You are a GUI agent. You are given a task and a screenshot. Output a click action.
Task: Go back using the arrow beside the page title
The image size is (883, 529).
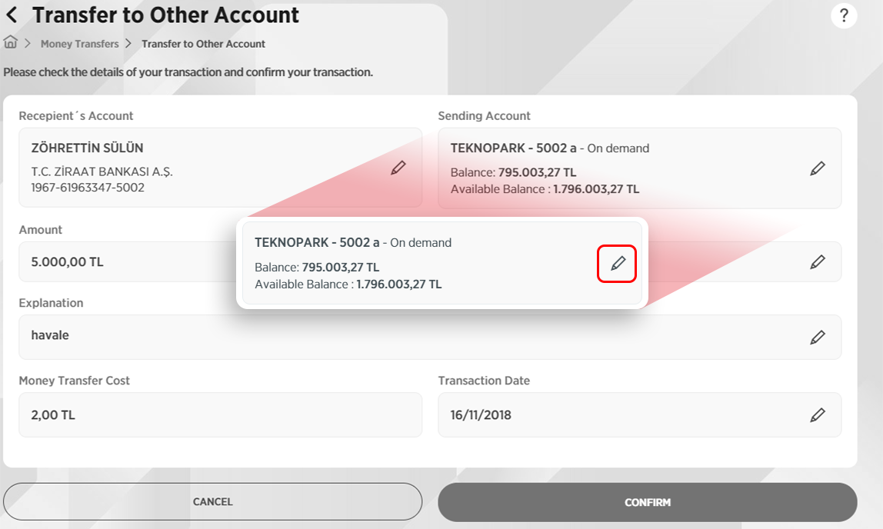[x=12, y=15]
